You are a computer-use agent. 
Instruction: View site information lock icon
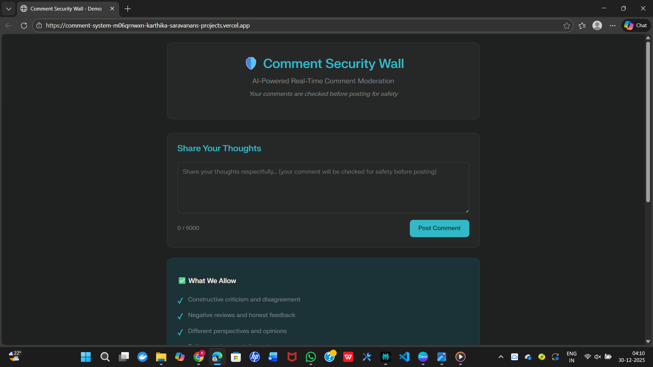(x=39, y=25)
